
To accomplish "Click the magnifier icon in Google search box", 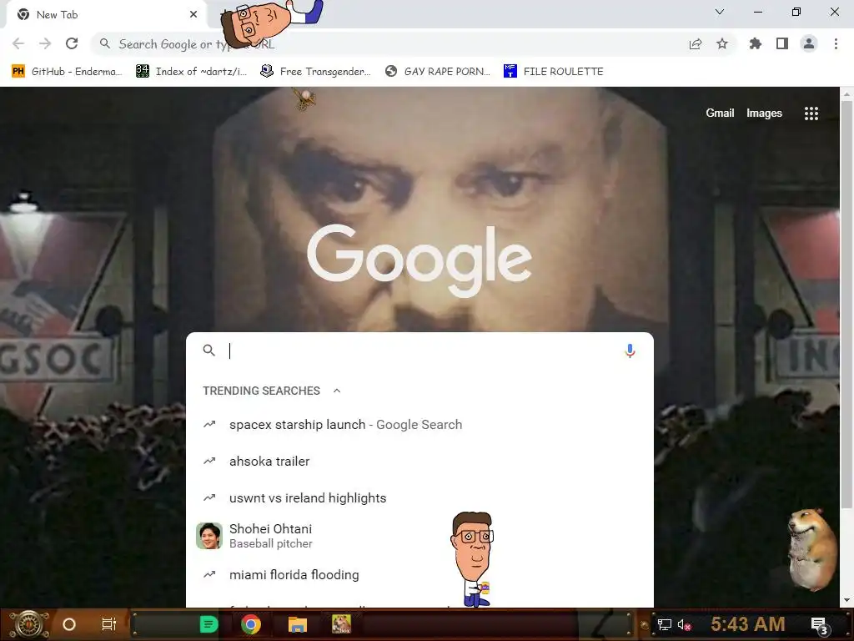I will 209,350.
